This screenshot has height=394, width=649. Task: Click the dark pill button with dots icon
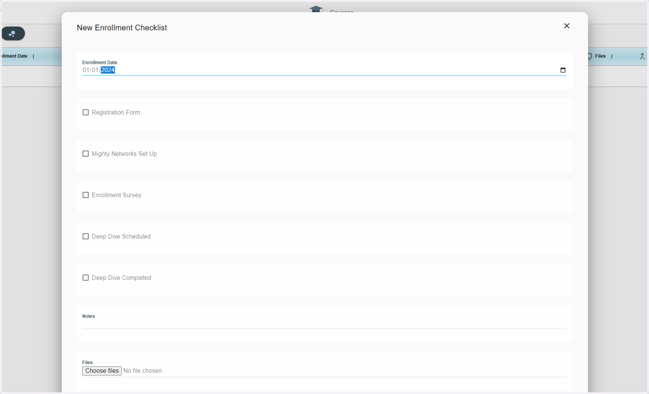point(13,34)
